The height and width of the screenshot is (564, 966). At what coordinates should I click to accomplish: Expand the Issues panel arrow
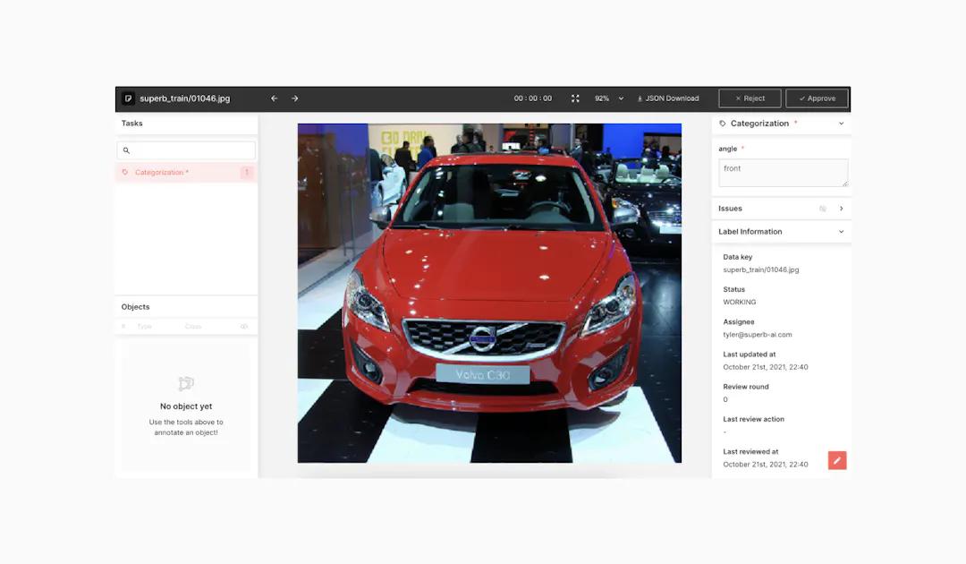click(x=841, y=209)
